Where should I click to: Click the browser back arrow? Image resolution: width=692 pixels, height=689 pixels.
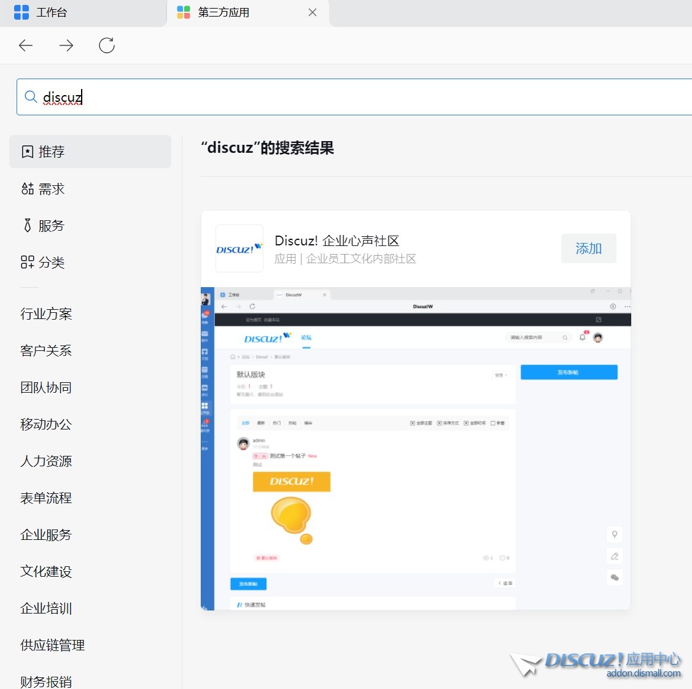26,45
